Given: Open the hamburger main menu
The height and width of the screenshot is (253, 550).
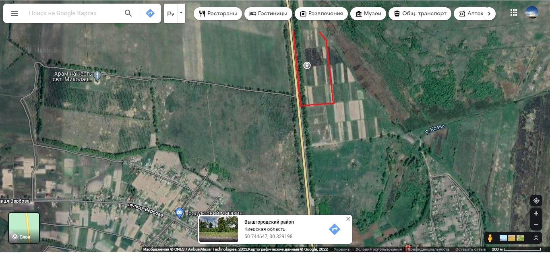Looking at the screenshot, I should [x=14, y=13].
